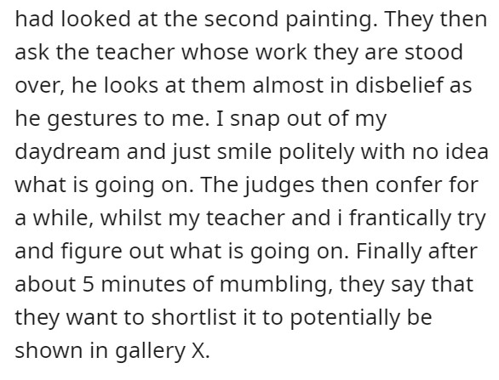499x380 pixels.
Task: Click the word 'gallery' in last line
Action: (x=150, y=350)
